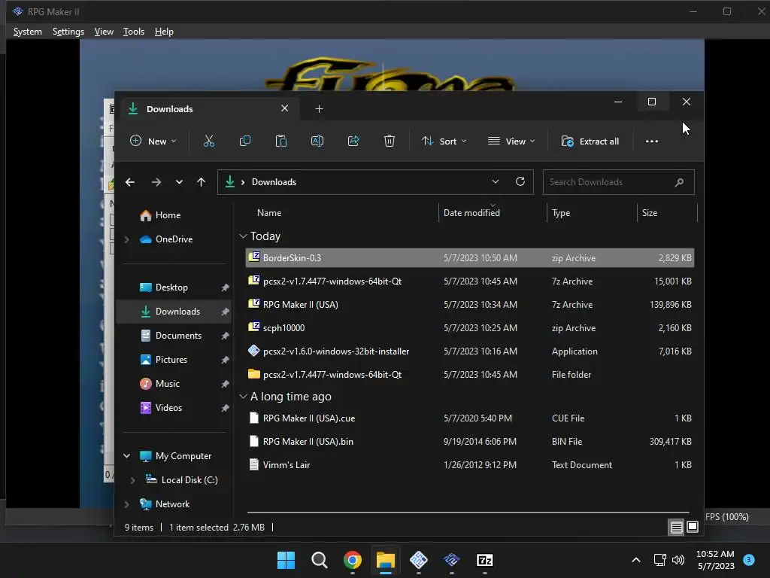
Task: Open the Sort dropdown
Action: [444, 141]
